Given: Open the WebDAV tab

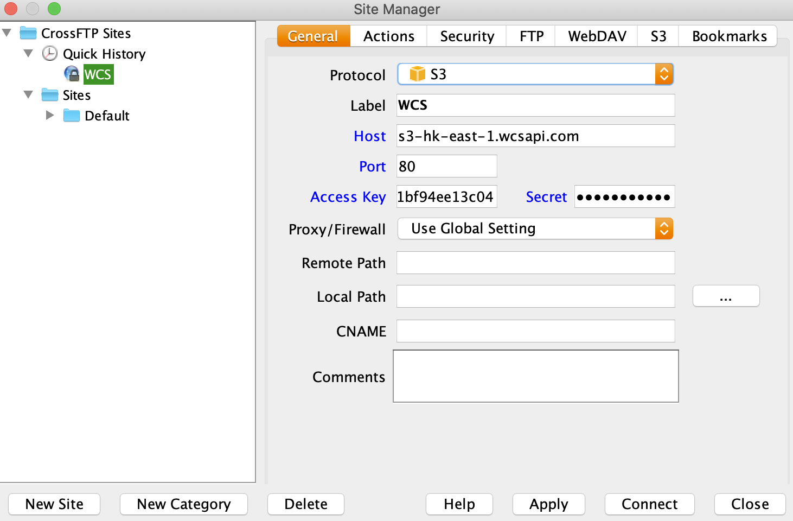Looking at the screenshot, I should coord(597,36).
